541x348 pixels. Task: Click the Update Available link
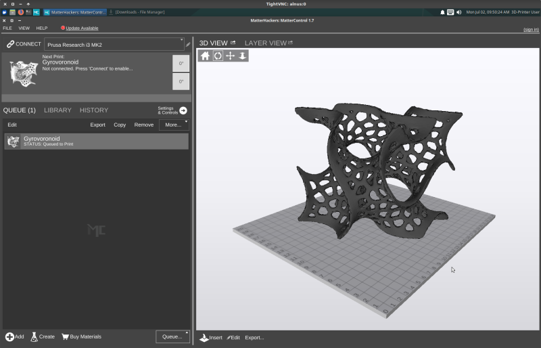tap(81, 28)
